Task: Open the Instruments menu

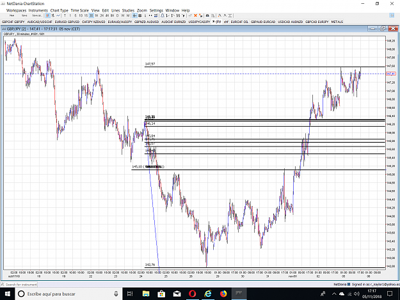Action: pyautogui.click(x=38, y=10)
